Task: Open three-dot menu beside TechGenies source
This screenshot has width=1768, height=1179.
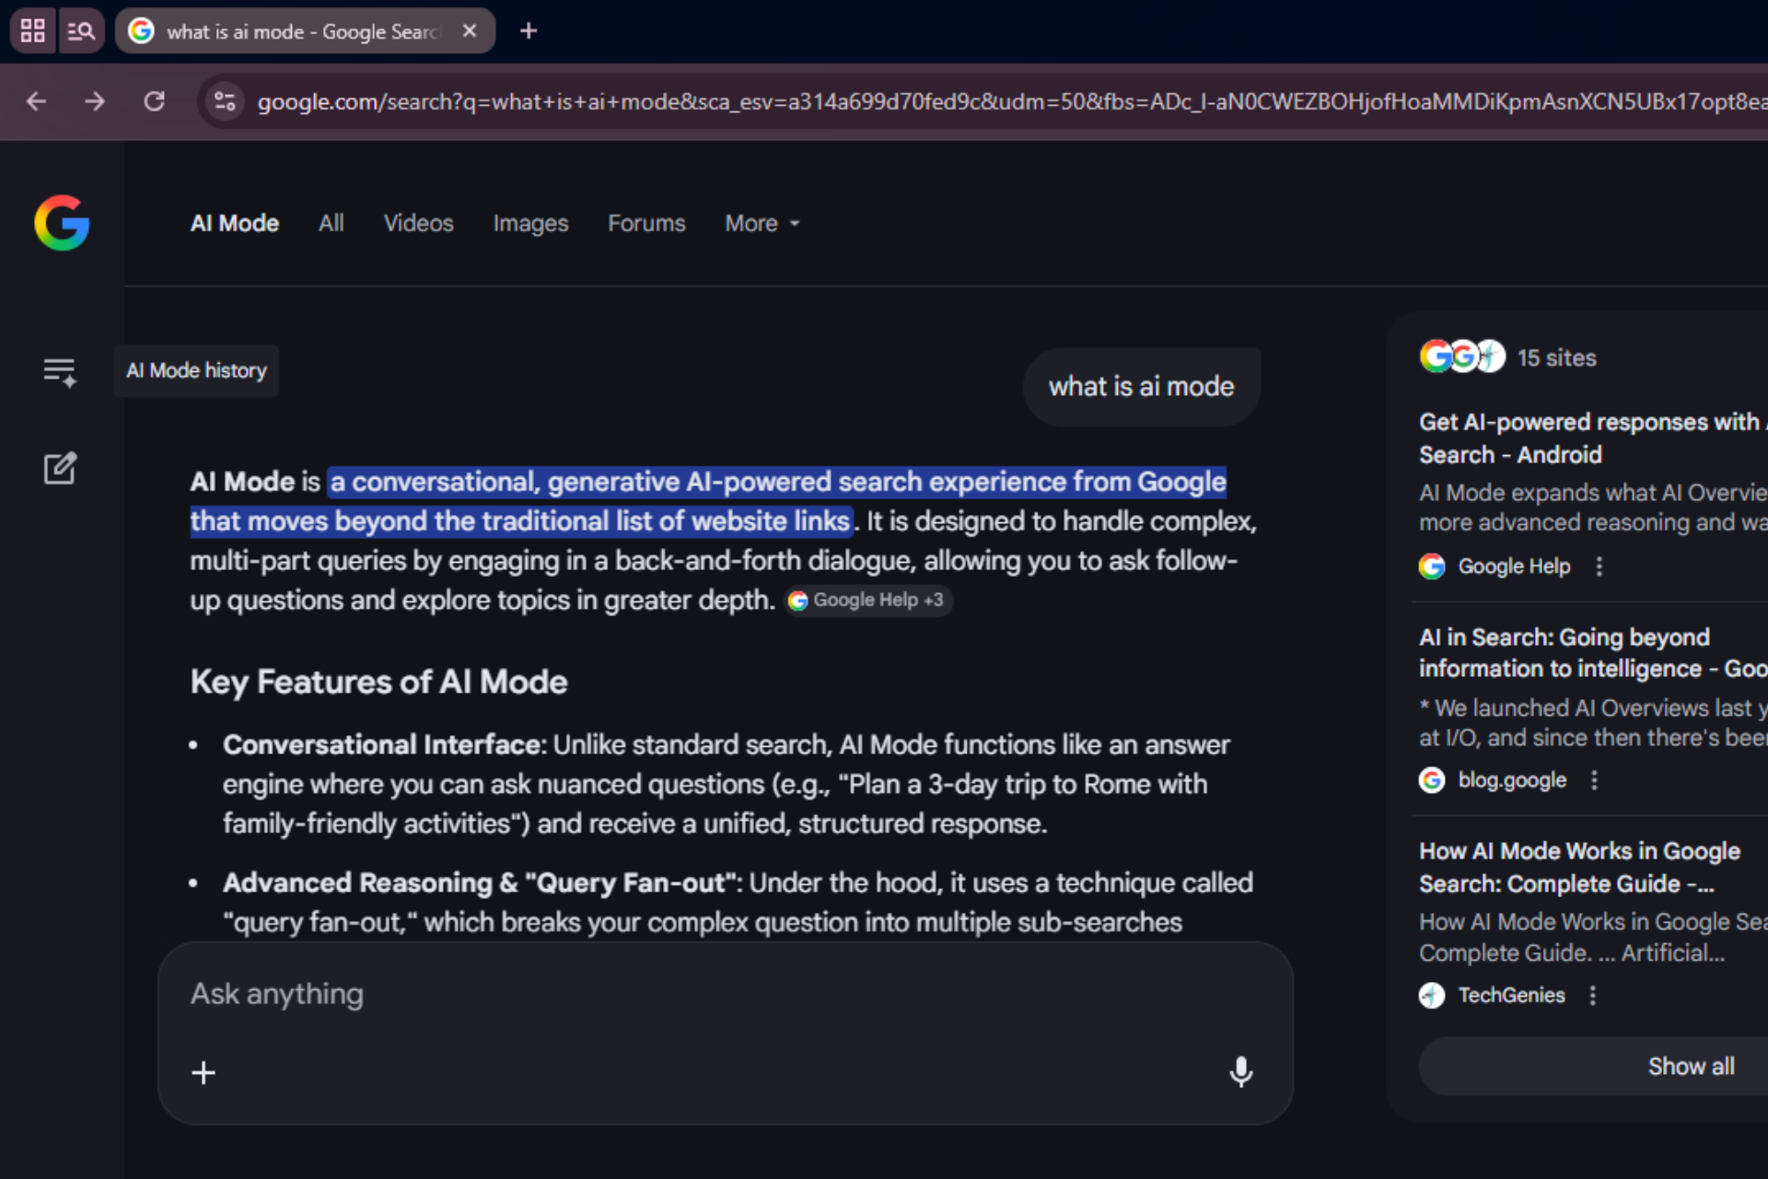Action: click(1592, 995)
